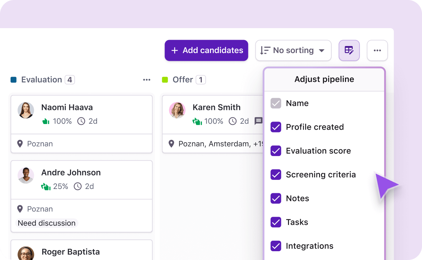Click the Need discussion tag
Viewport: 422px width, 260px height.
[46, 223]
